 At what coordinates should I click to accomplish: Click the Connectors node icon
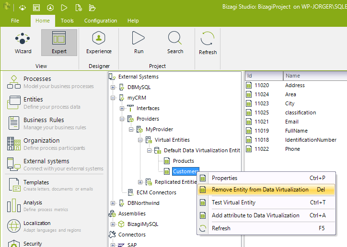tap(112, 235)
